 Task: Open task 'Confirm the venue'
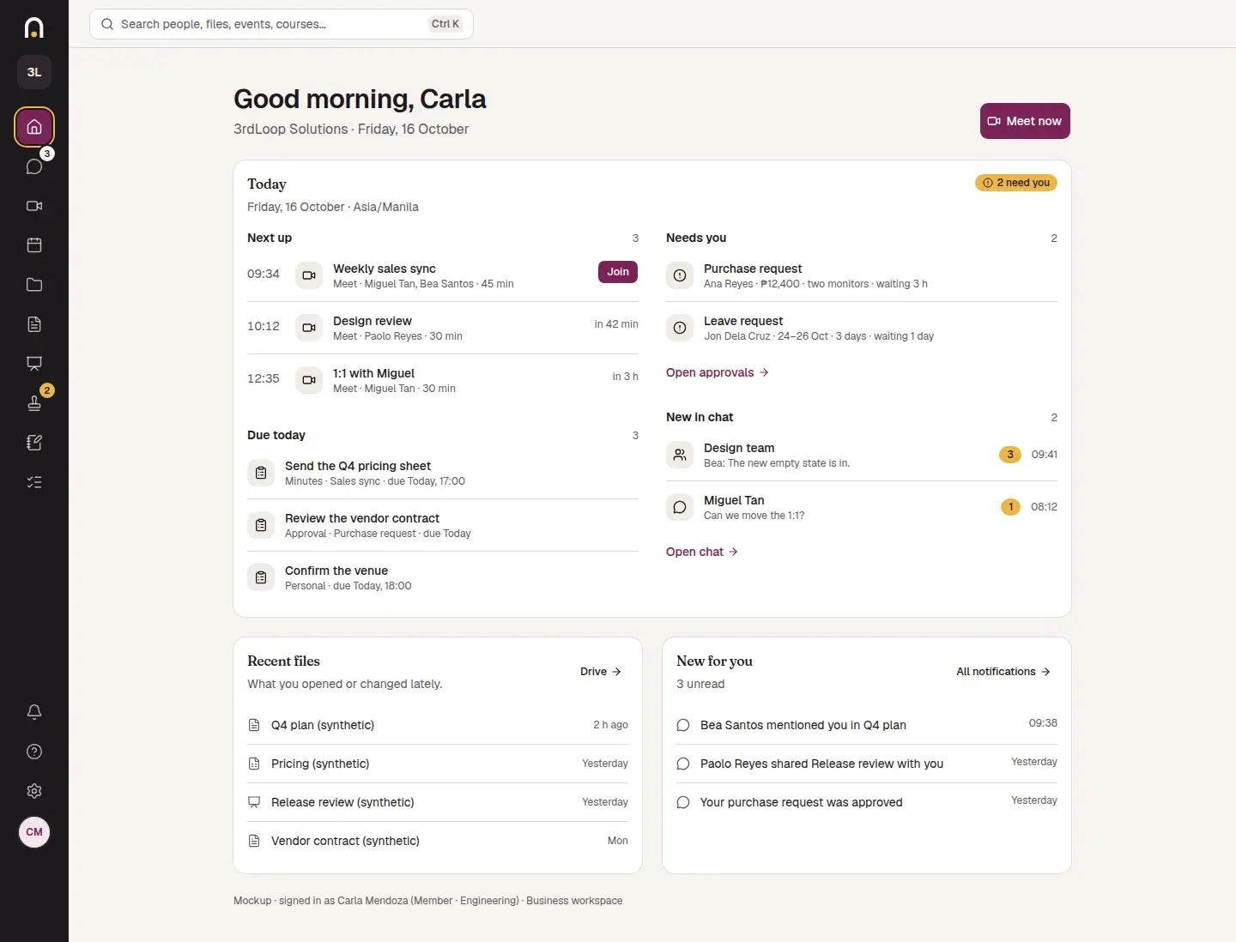443,577
